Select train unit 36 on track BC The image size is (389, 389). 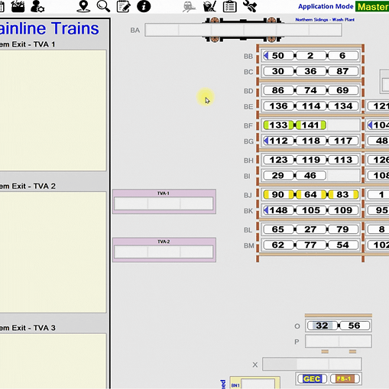pyautogui.click(x=310, y=71)
